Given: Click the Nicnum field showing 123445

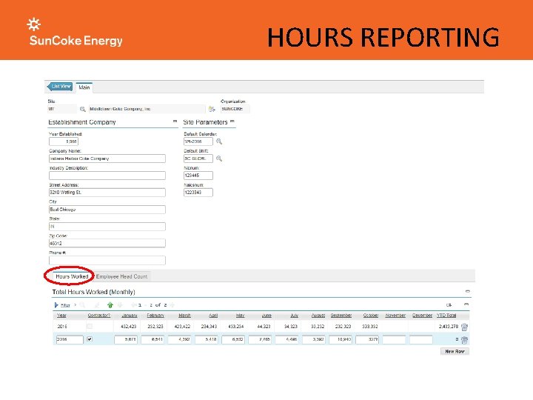Looking at the screenshot, I should click(x=198, y=176).
